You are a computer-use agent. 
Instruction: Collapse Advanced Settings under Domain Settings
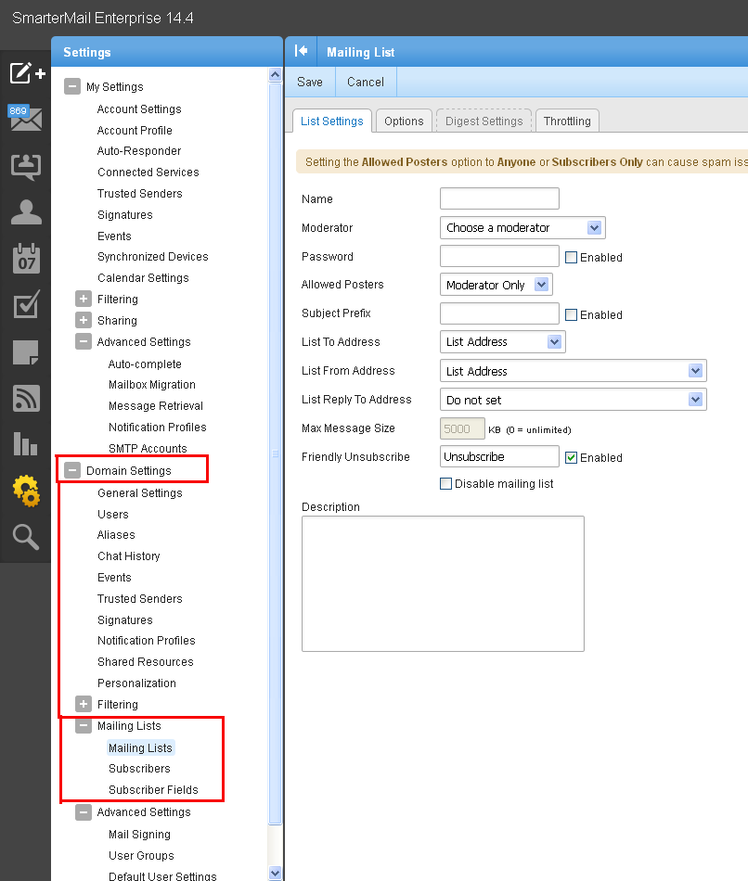(84, 811)
